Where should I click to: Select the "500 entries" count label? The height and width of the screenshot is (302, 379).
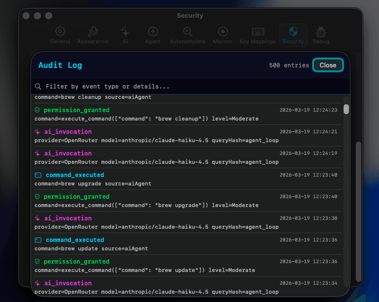pyautogui.click(x=289, y=65)
